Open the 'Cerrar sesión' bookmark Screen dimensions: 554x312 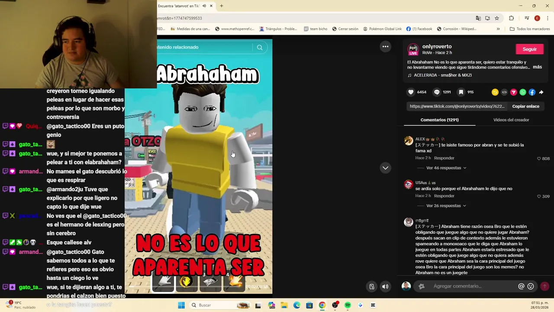345,29
